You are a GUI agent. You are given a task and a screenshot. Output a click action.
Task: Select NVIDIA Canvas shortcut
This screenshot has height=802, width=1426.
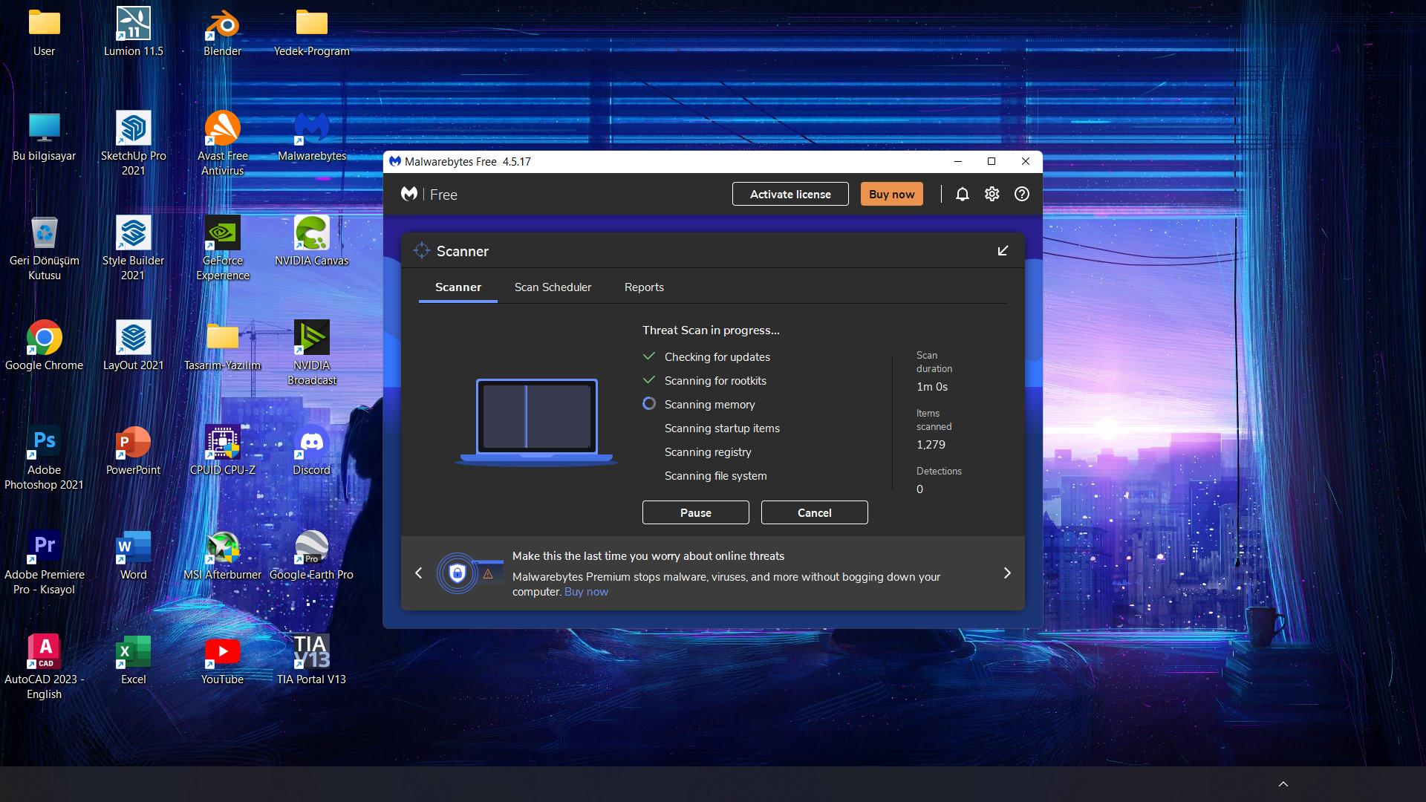tap(312, 242)
